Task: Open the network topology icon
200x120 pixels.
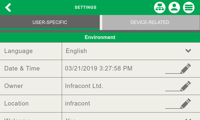Action: coord(160,7)
